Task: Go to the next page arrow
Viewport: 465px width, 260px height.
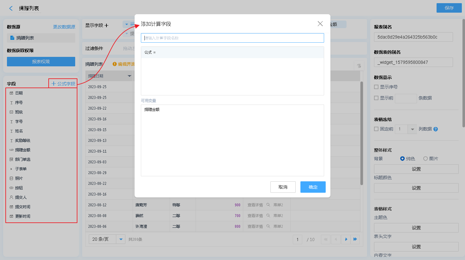Action: [346, 239]
